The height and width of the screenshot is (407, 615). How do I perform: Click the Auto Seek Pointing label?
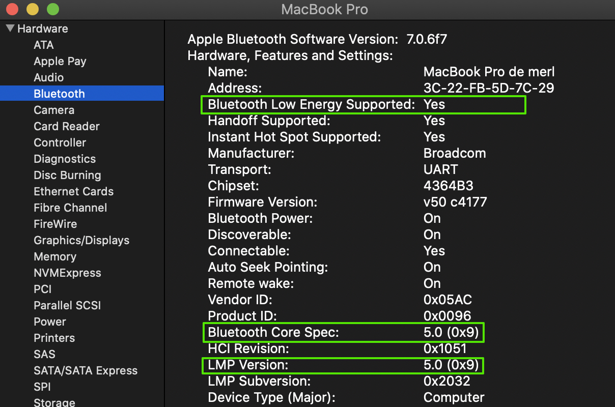[x=268, y=267]
